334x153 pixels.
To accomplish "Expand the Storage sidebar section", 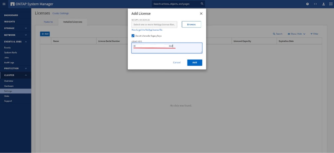I will [16, 28].
